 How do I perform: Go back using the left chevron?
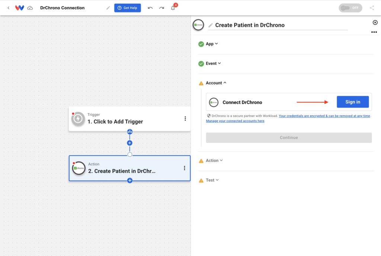click(x=9, y=8)
